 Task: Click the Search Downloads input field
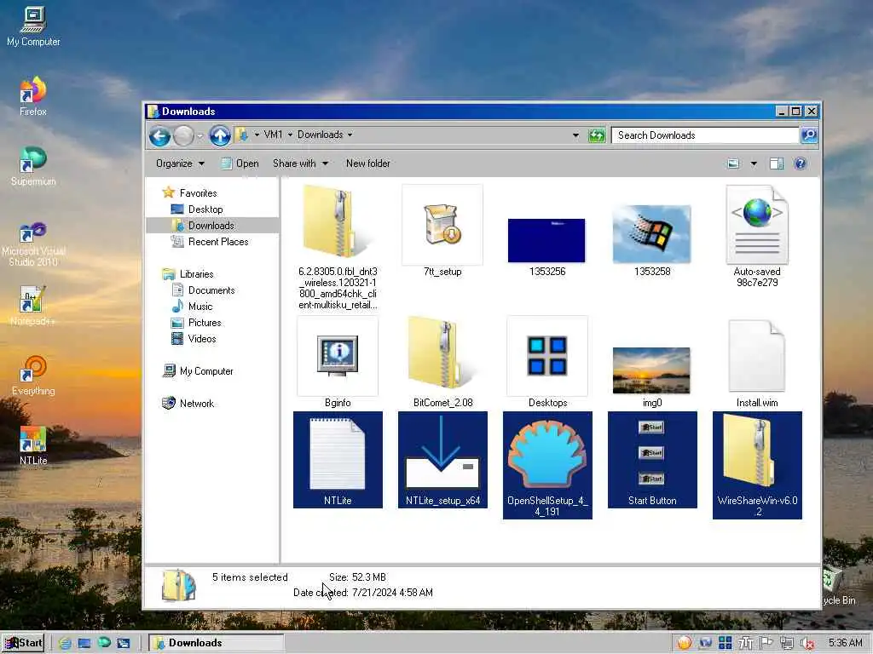click(x=705, y=135)
